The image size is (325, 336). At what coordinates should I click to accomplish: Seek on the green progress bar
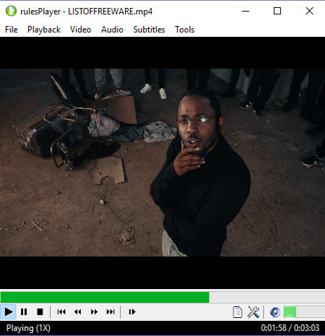[162, 297]
